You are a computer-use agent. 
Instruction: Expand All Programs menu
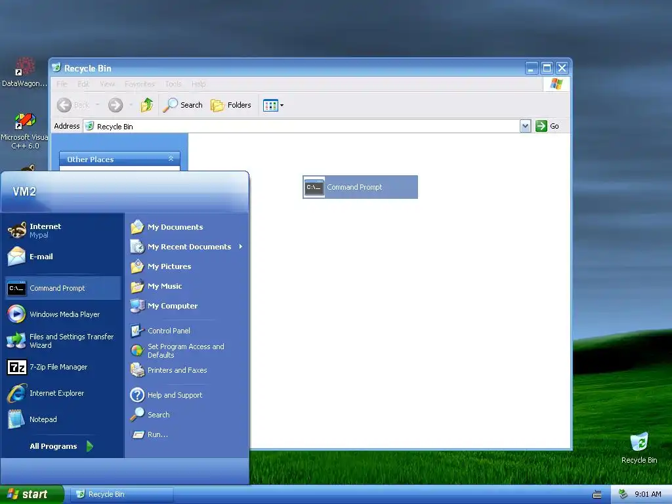coord(61,446)
